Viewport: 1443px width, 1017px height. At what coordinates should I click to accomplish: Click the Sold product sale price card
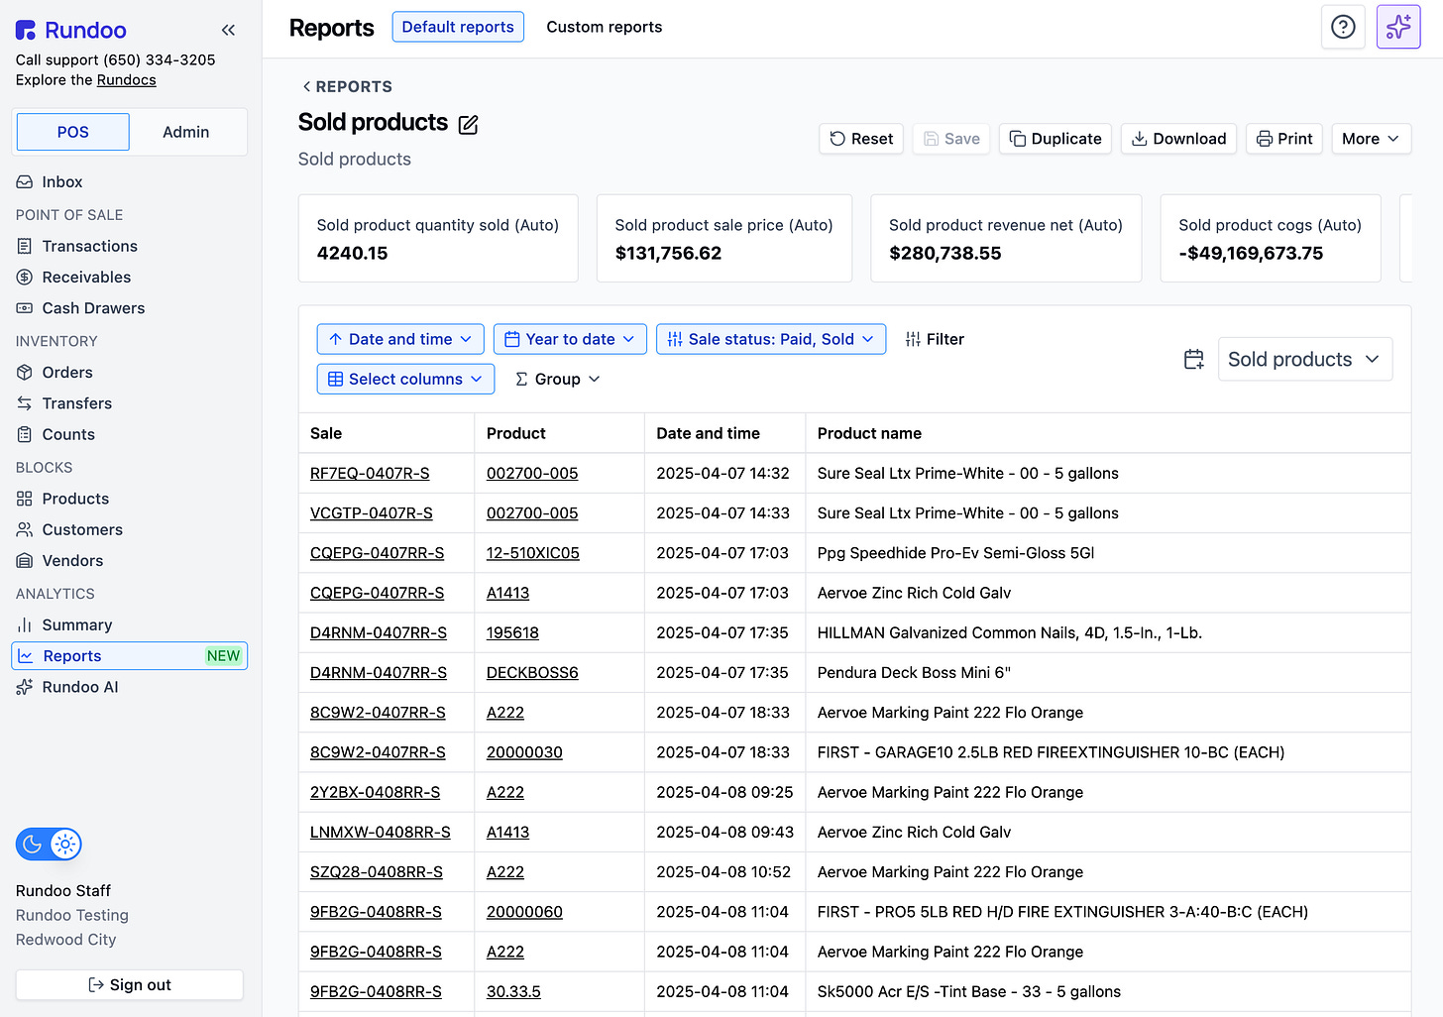[724, 239]
